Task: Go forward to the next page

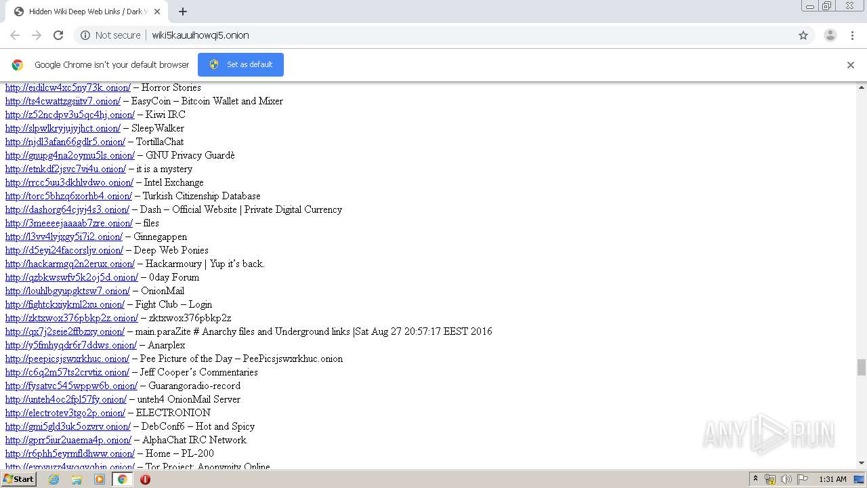Action: pos(37,35)
